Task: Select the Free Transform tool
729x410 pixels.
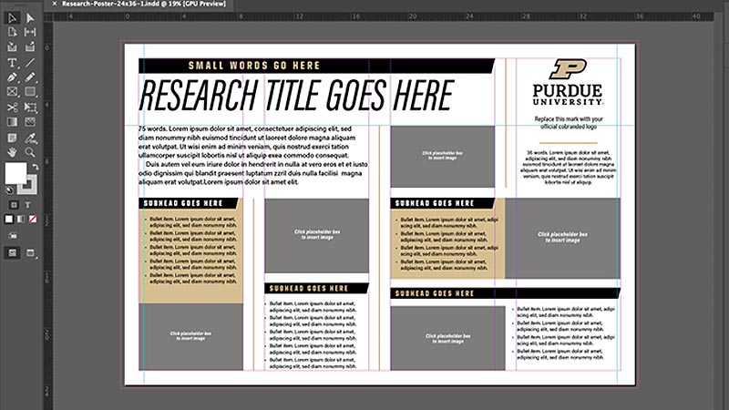Action: tap(30, 108)
